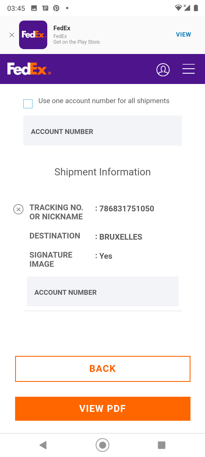Focus the top Account Number field
Image resolution: width=205 pixels, height=457 pixels.
pos(102,131)
